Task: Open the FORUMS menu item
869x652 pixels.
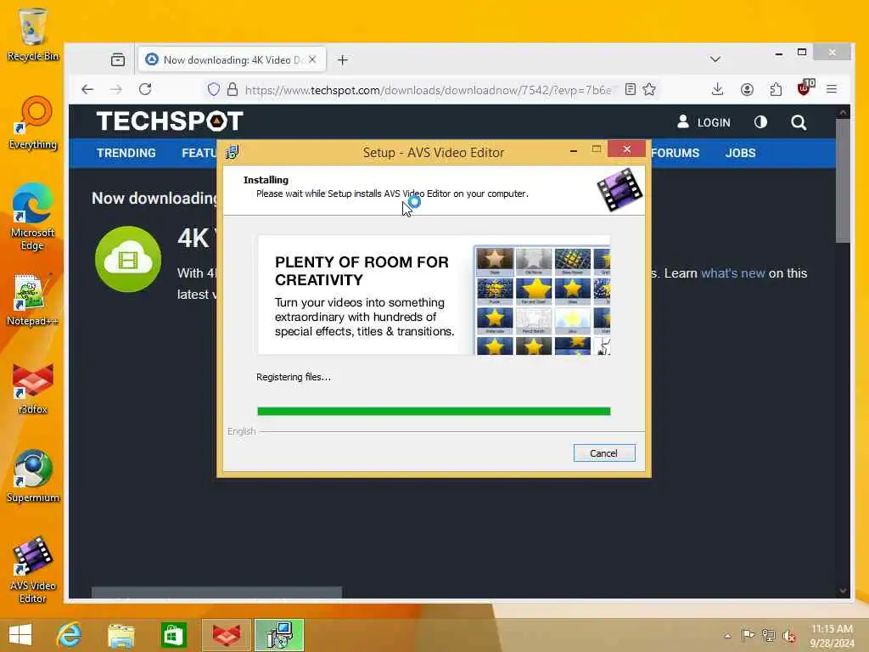Action: point(675,153)
